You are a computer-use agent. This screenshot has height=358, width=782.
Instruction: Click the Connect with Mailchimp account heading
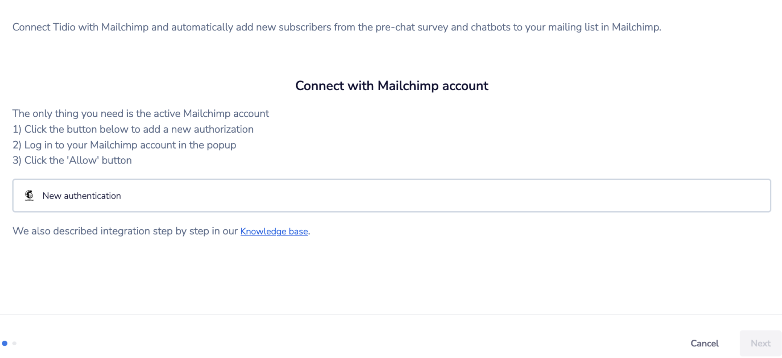(x=392, y=86)
